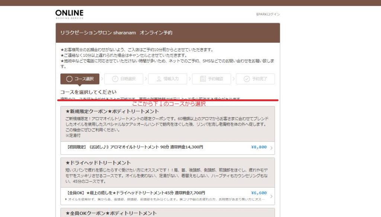Viewport: 381px width, 217px height.
Task: Click the ★新規限定クーポン★ボディトリートメント heading
Action: [112, 111]
